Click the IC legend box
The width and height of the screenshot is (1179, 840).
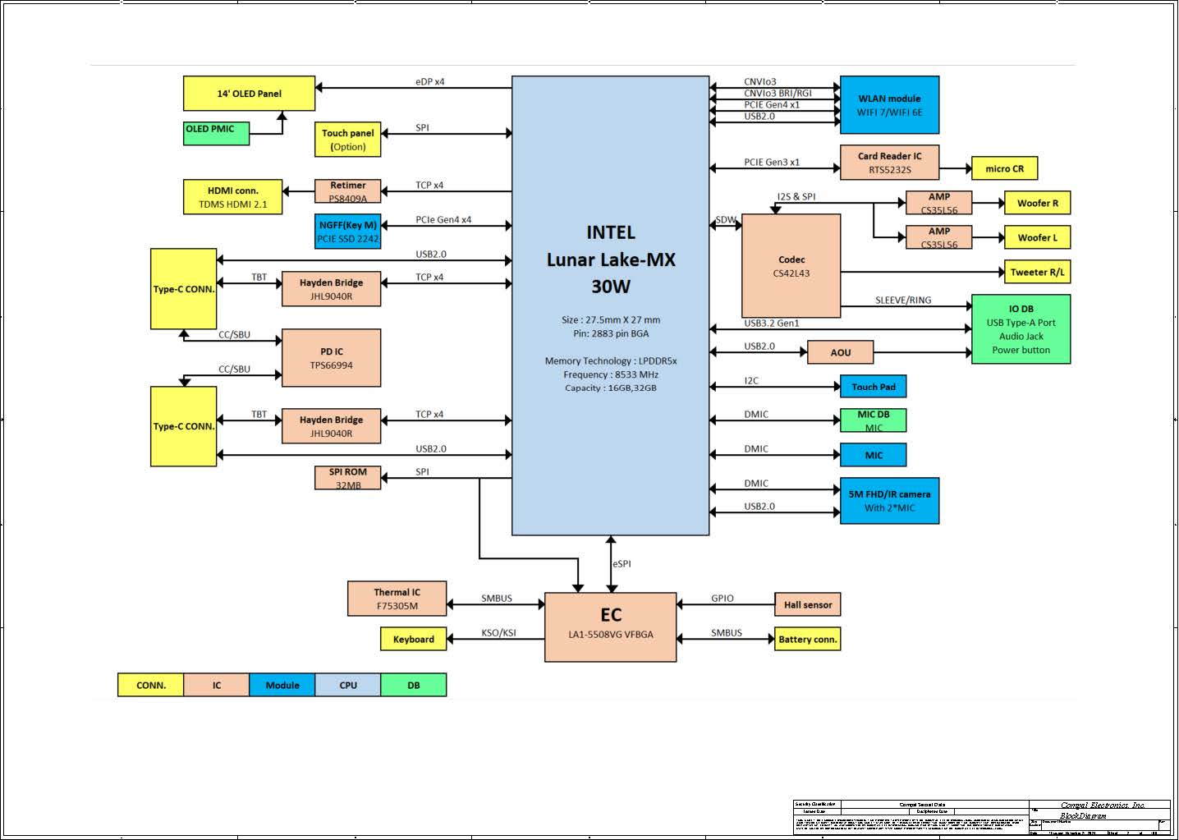click(216, 685)
